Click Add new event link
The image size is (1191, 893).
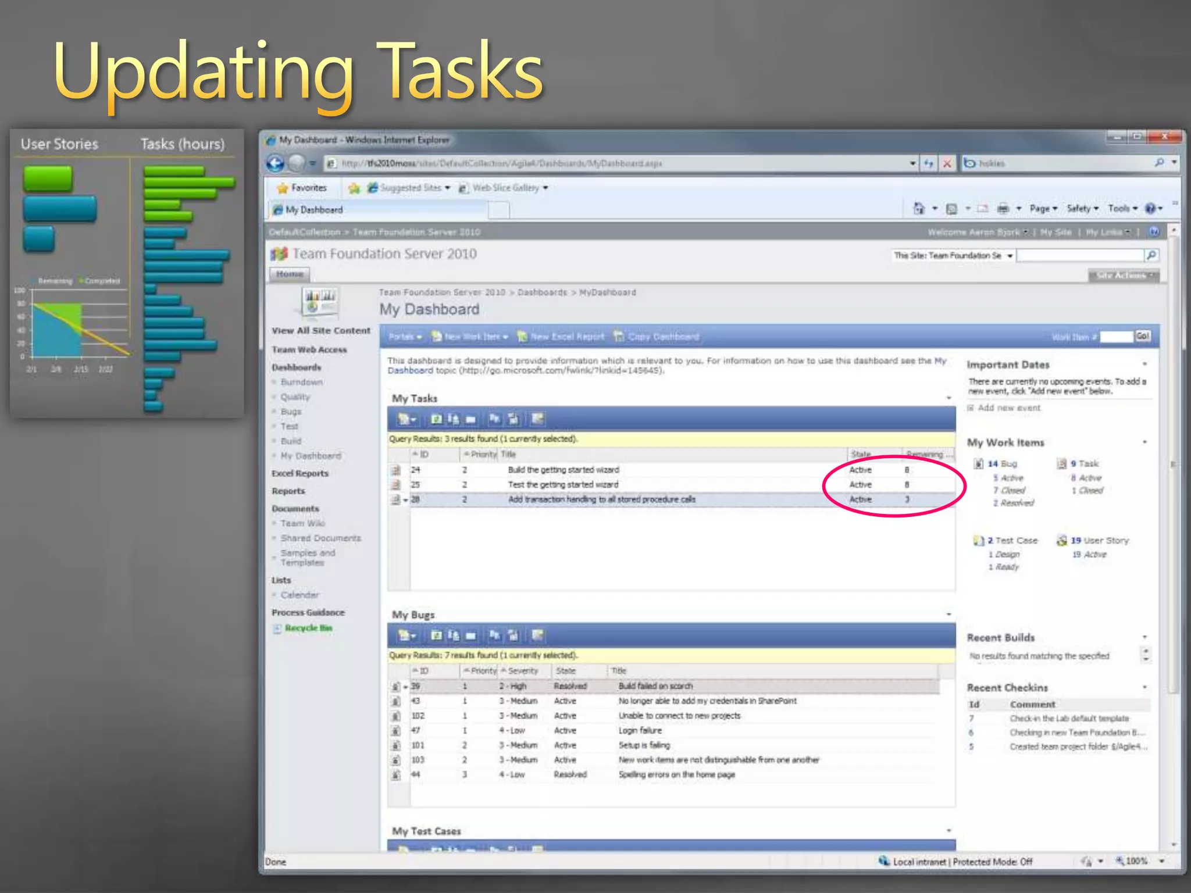[x=1009, y=408]
